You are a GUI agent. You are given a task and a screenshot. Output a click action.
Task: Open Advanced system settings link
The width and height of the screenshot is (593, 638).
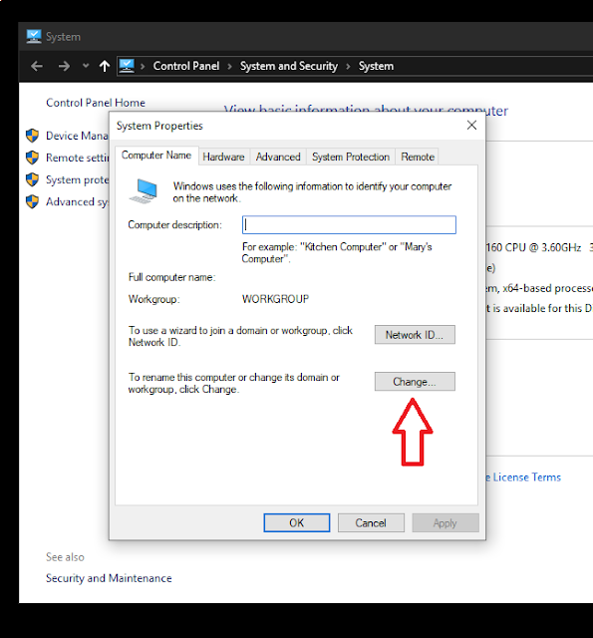pos(78,201)
